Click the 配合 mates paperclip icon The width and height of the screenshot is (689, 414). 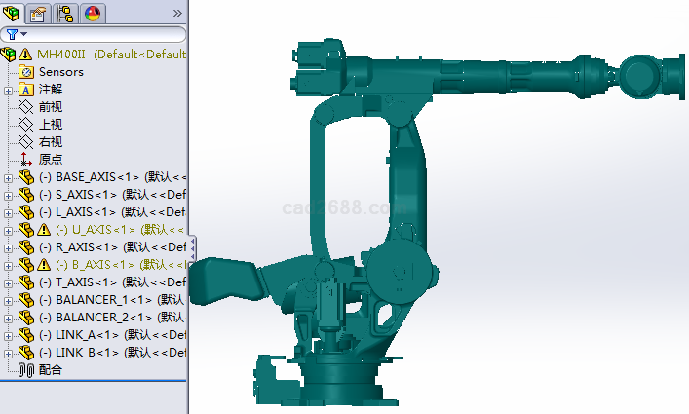pyautogui.click(x=26, y=370)
